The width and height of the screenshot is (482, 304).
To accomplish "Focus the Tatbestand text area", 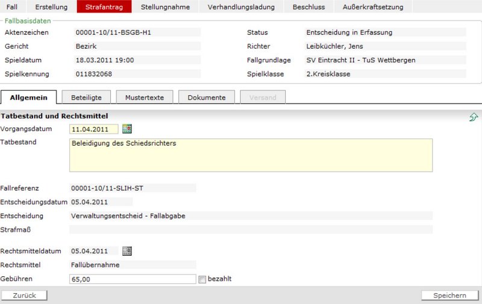I will [x=251, y=155].
